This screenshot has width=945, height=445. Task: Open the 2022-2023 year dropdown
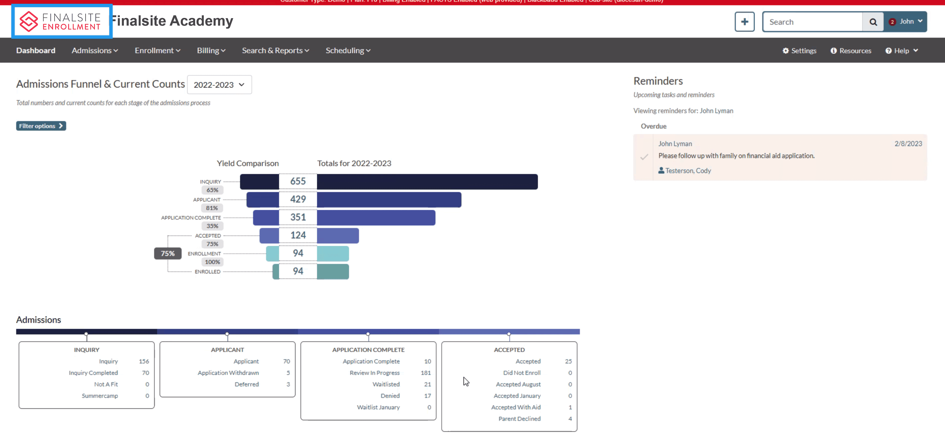click(220, 85)
